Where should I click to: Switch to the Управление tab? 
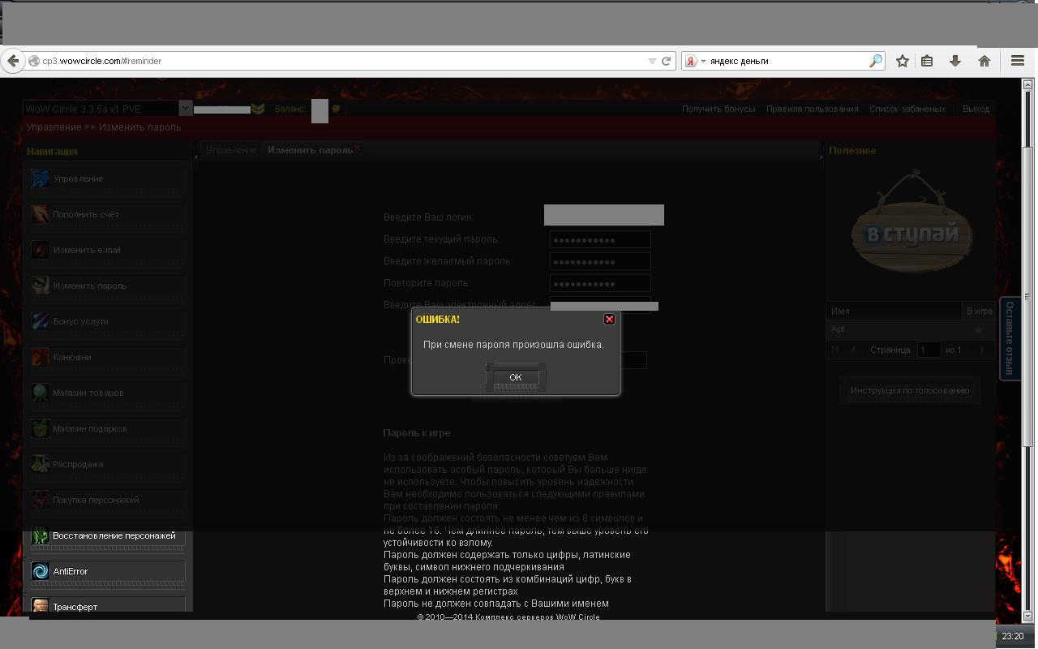(x=231, y=150)
